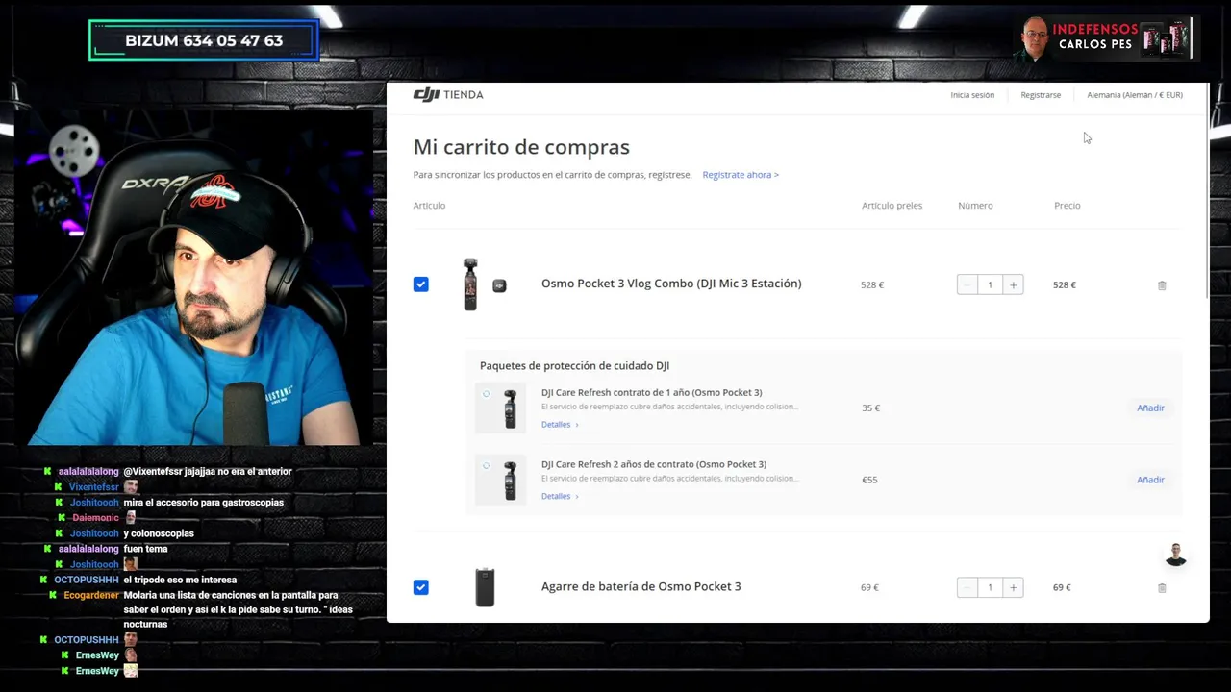Click the Paquetes de protección de cuidado DJI label
The height and width of the screenshot is (692, 1231).
[574, 366]
